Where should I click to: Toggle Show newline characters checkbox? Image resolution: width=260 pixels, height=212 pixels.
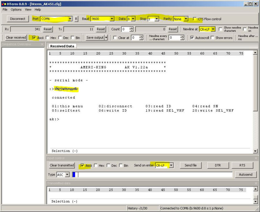220,29
